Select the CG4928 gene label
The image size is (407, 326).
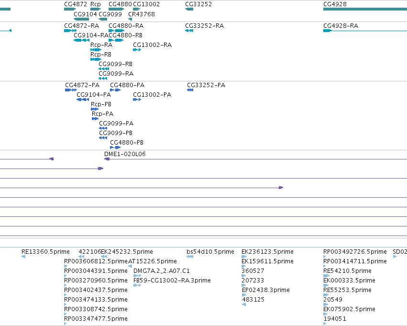click(x=335, y=4)
